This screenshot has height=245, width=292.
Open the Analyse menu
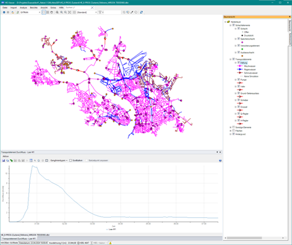coord(24,7)
